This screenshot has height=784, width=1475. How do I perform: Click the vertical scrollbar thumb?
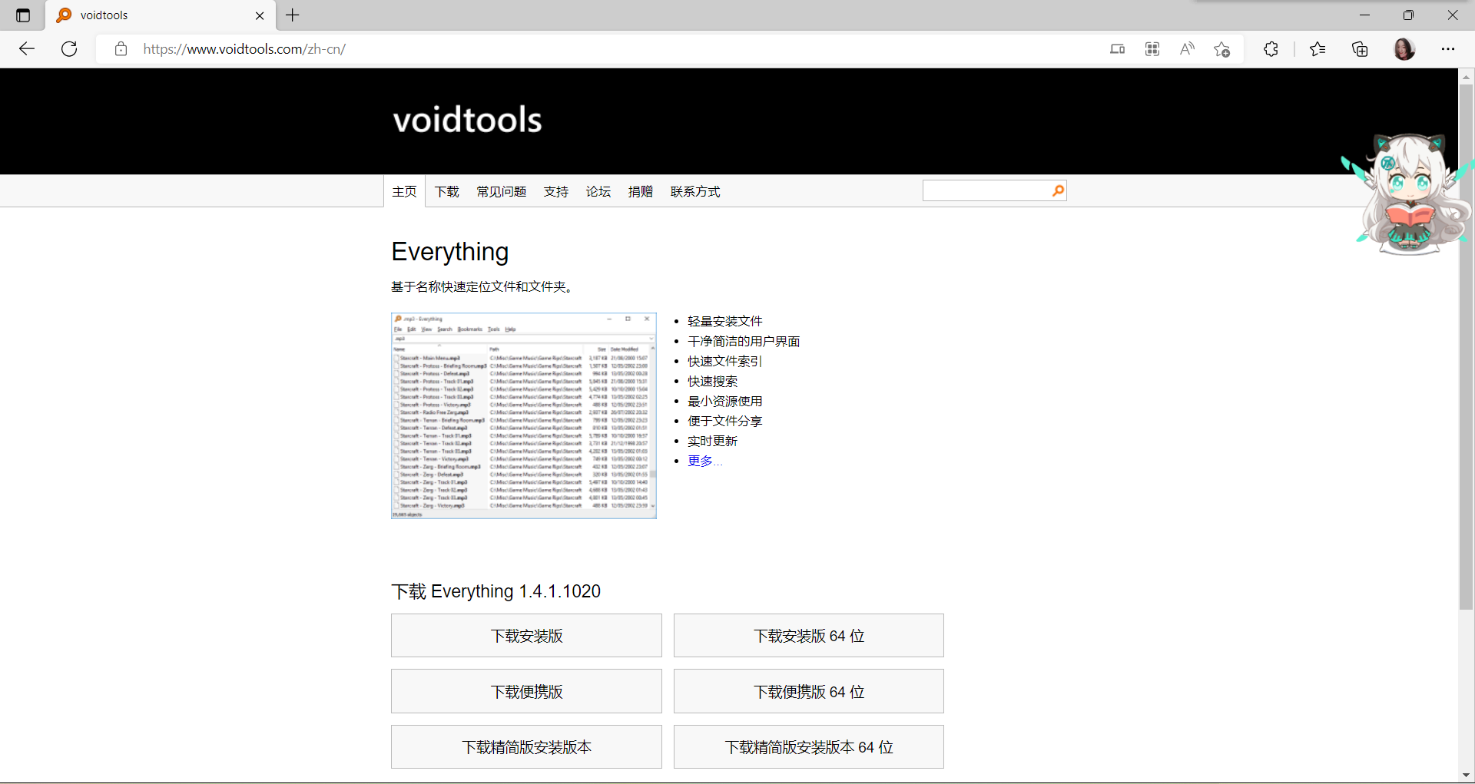1467,346
